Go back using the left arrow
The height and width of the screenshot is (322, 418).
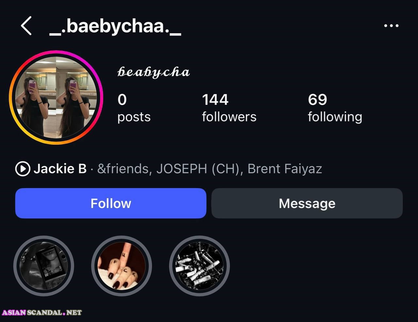point(26,25)
